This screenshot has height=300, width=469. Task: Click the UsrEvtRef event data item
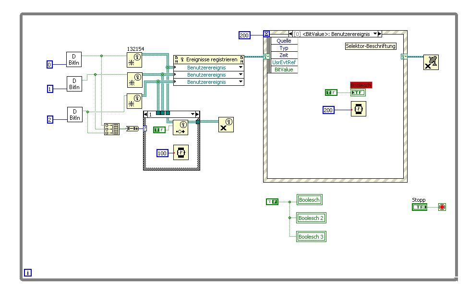click(284, 62)
